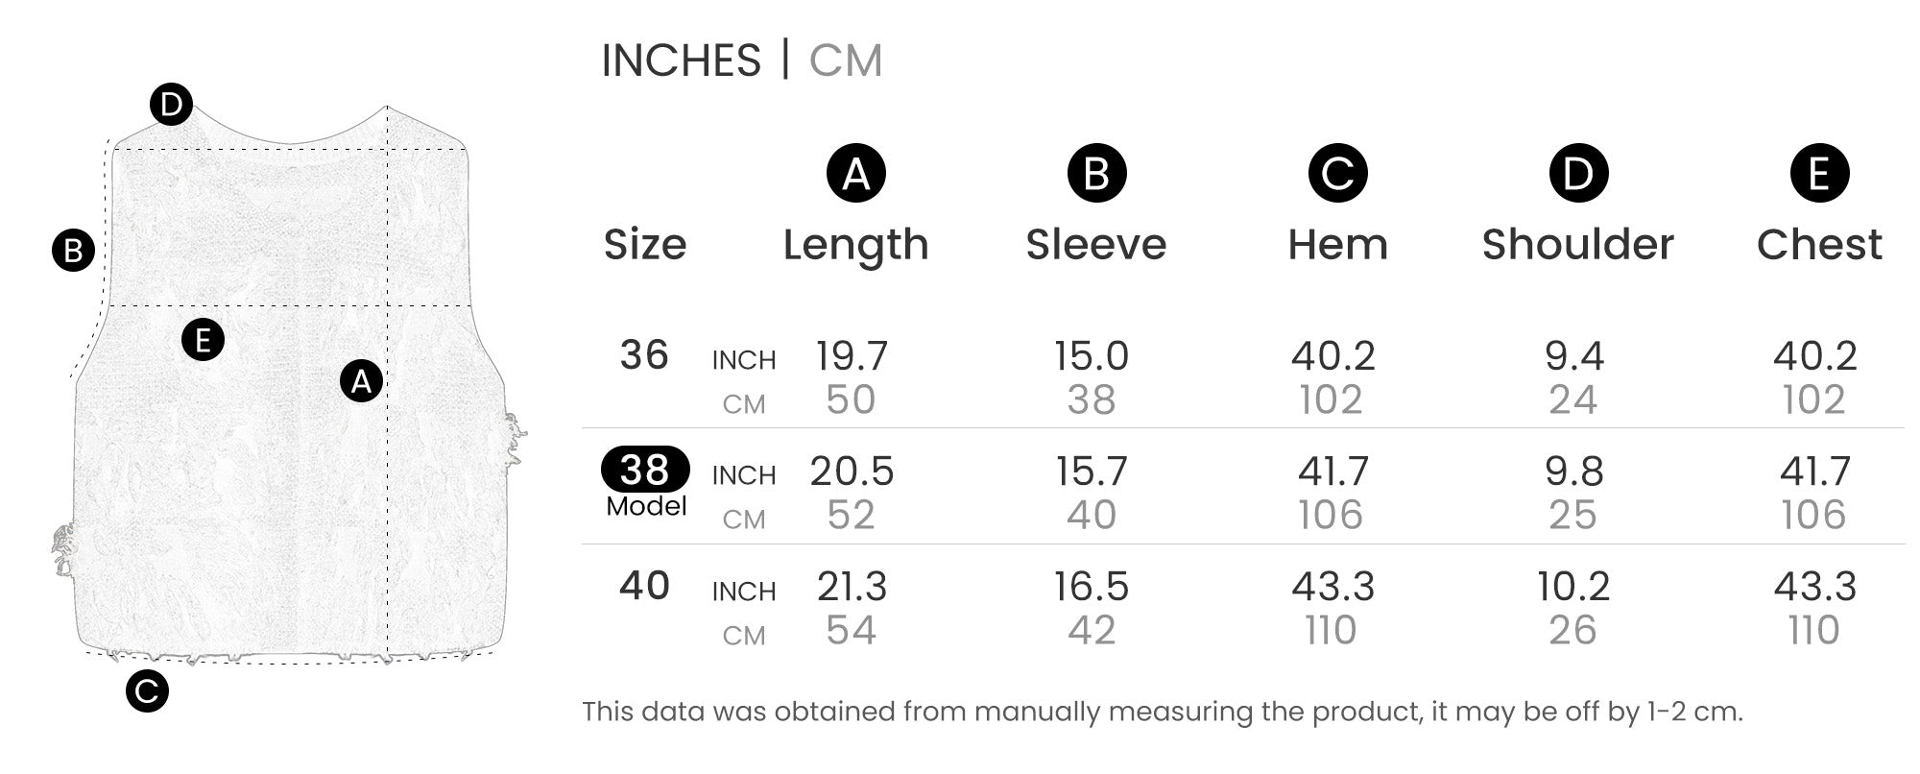1920x774 pixels.
Task: Click the A badge above Length column
Action: 855,174
